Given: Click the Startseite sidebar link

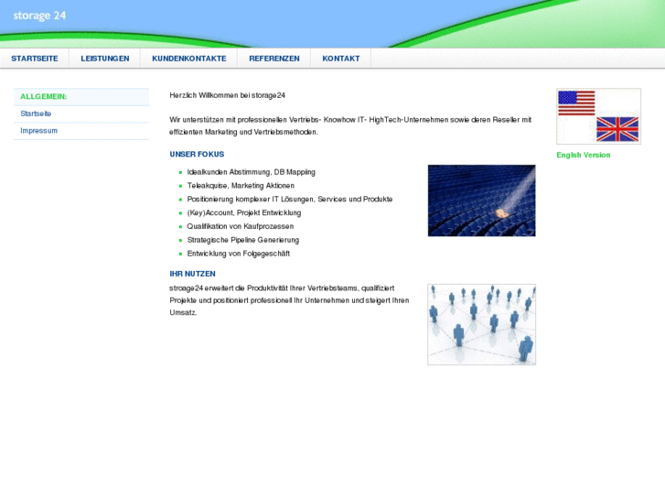Looking at the screenshot, I should (x=36, y=114).
